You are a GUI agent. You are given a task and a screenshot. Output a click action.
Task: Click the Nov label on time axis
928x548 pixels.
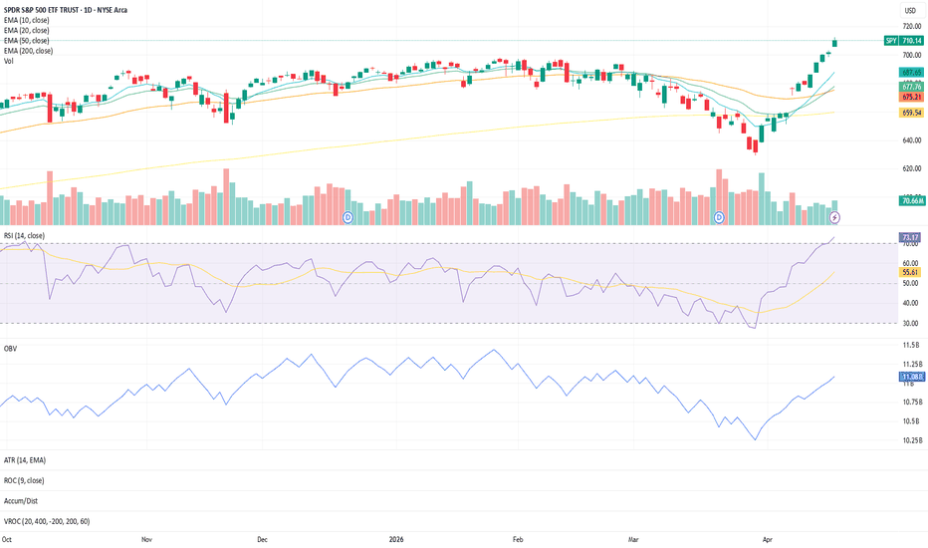(x=146, y=540)
